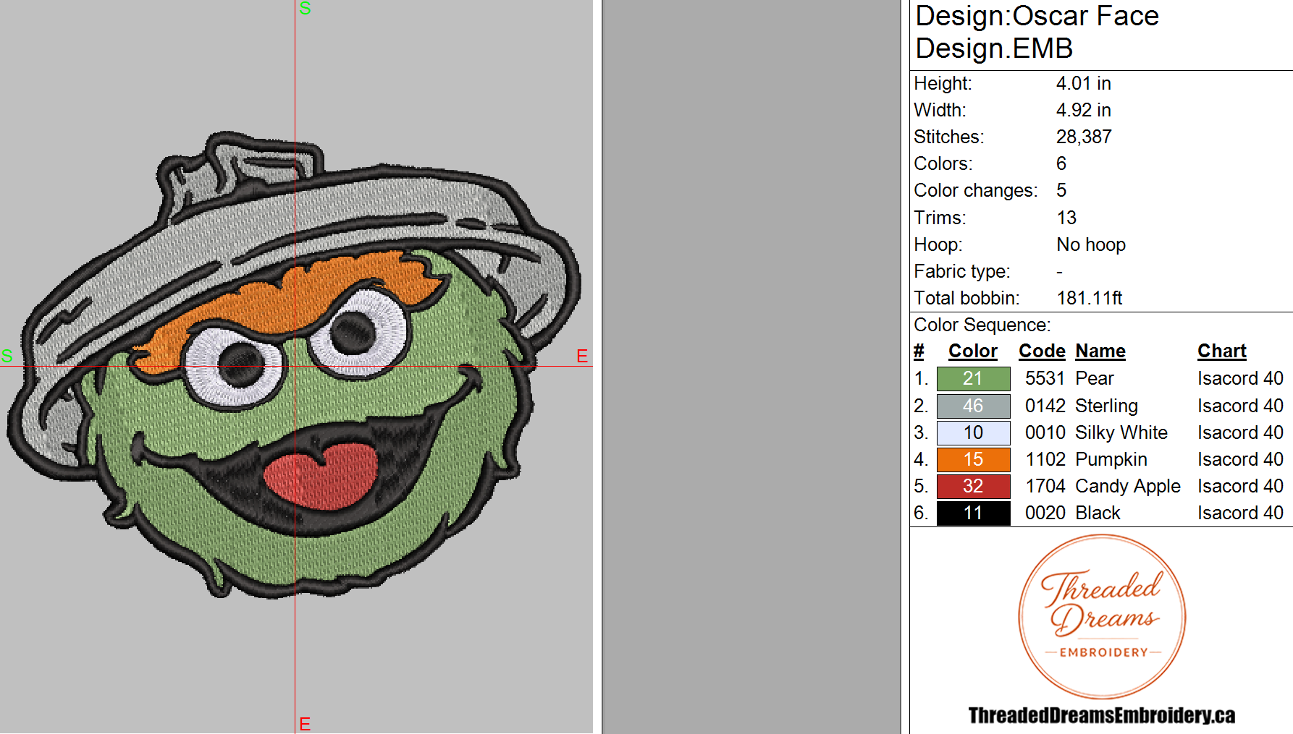Click the Silky White swatch 10
Screen dimensions: 1293x734
[973, 432]
